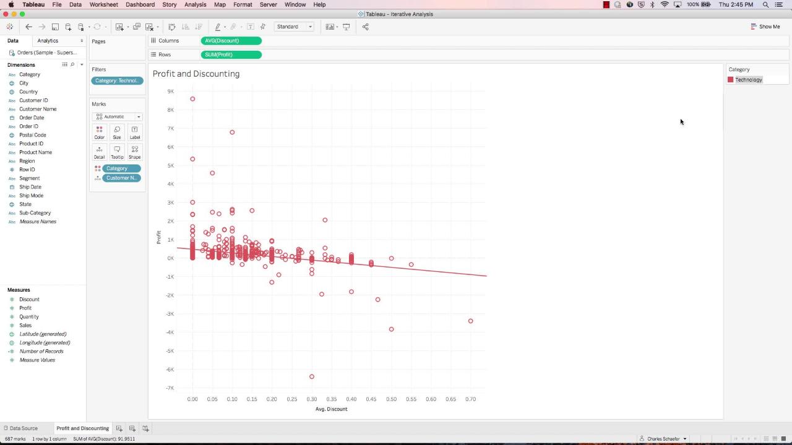Click the Show Me button

765,27
